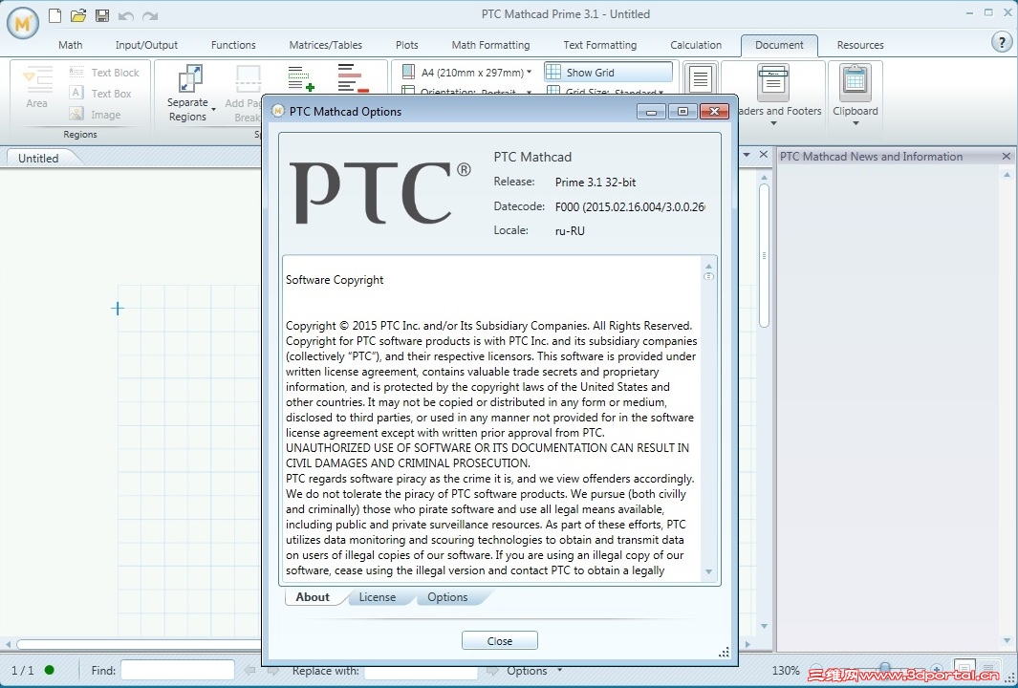
Task: Open the Options tab in Options dialog
Action: pyautogui.click(x=447, y=597)
